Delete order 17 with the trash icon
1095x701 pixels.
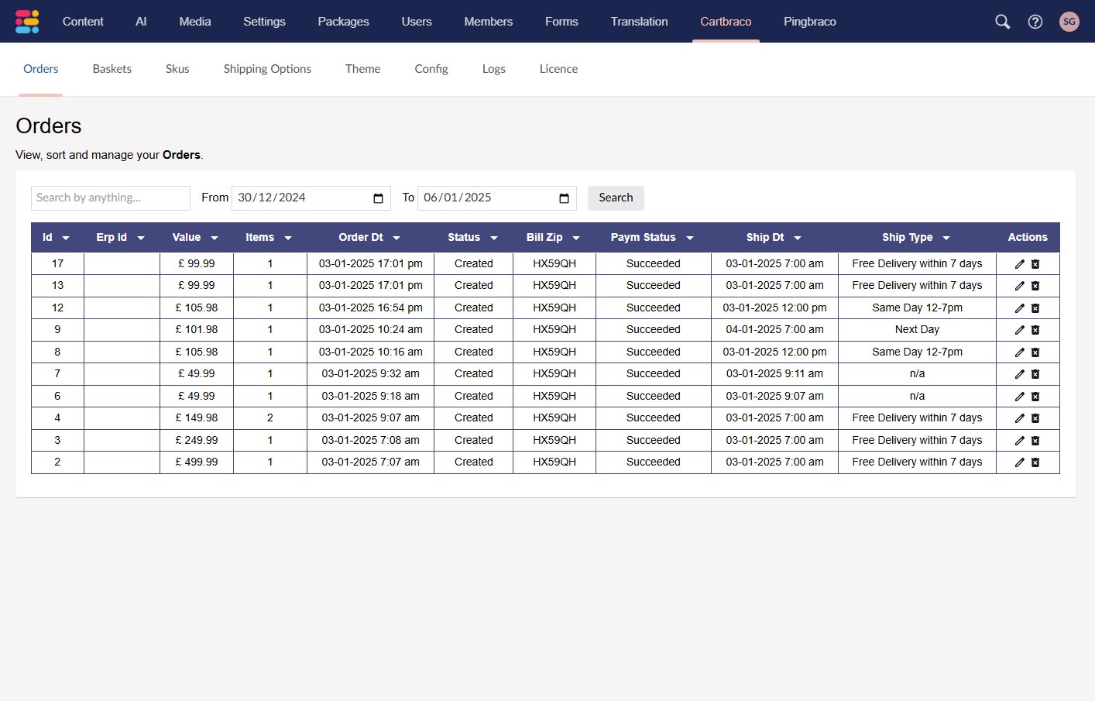1035,264
